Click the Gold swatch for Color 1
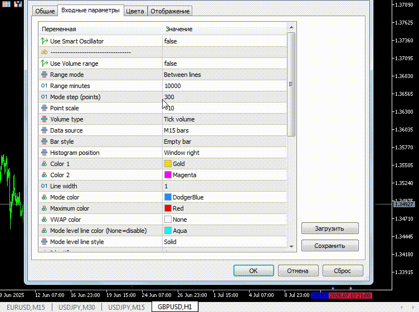Screen dimensions: 419x312 click(x=168, y=163)
